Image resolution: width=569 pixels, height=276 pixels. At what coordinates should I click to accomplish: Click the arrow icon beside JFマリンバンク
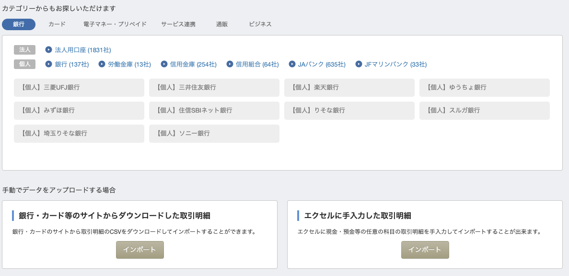click(359, 64)
